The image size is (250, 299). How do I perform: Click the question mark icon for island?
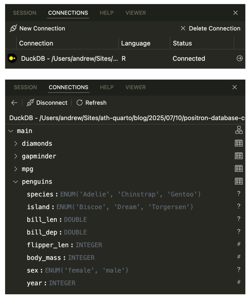239,206
